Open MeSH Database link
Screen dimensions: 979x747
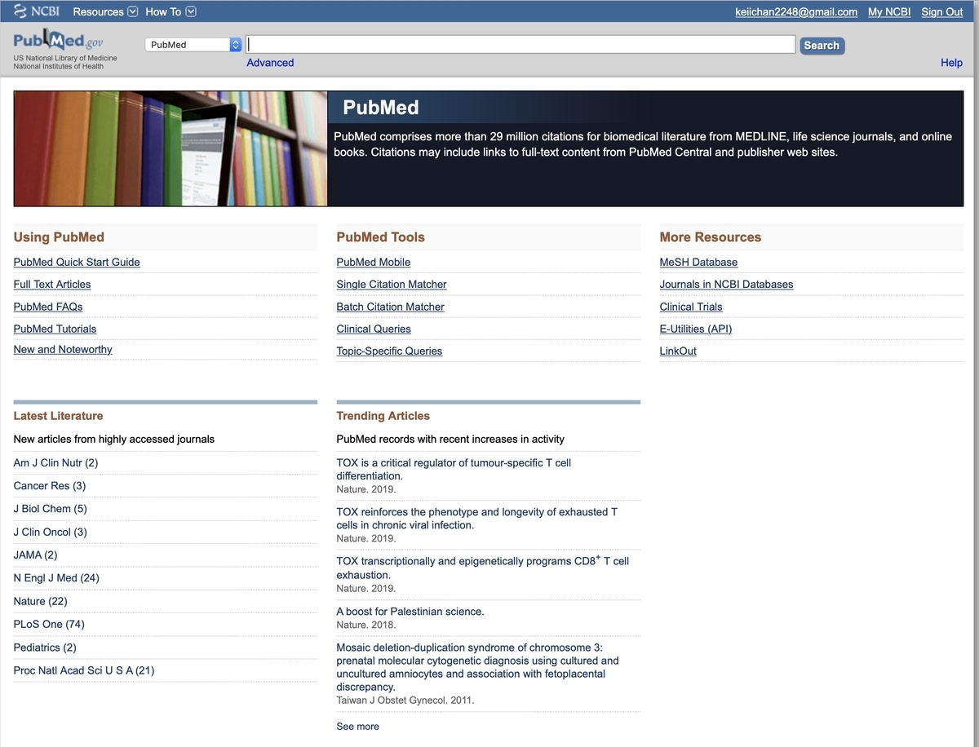tap(698, 262)
